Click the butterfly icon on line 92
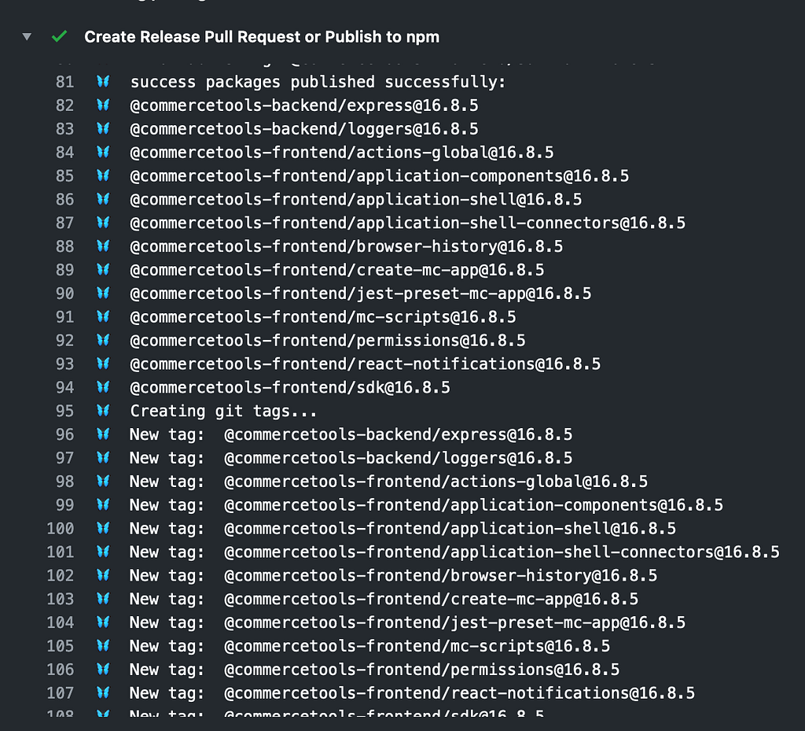The width and height of the screenshot is (805, 731). click(x=103, y=341)
